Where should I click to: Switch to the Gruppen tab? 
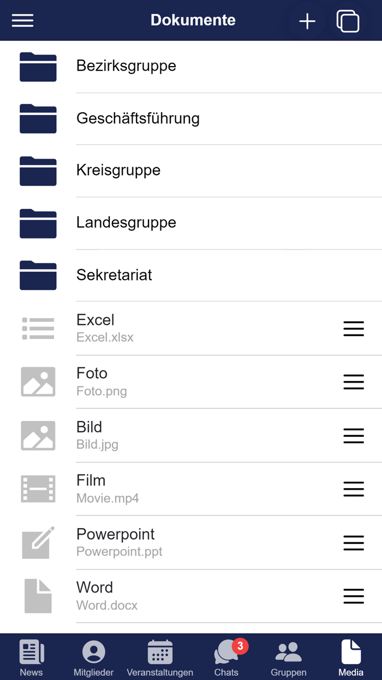click(x=288, y=657)
